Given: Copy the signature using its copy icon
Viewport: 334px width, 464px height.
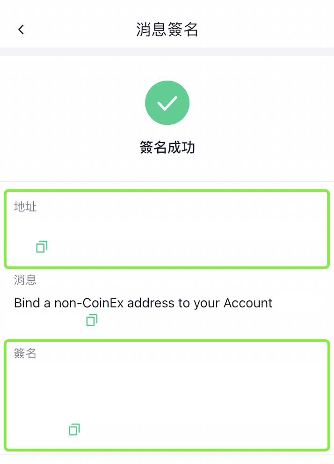Looking at the screenshot, I should click(74, 429).
